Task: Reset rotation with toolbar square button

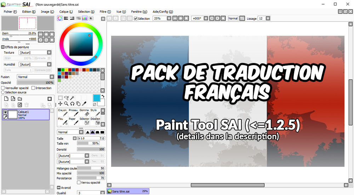Action: point(223,18)
